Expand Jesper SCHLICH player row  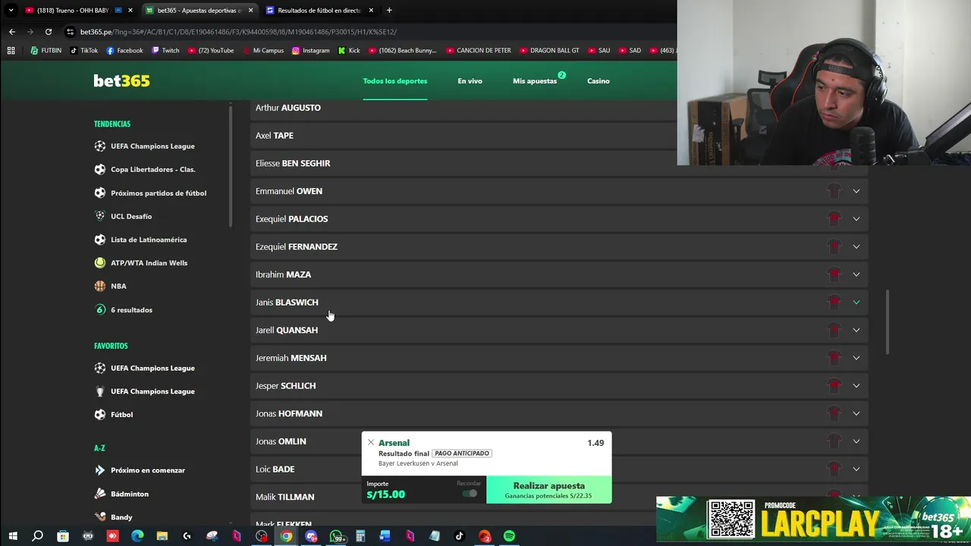[856, 385]
